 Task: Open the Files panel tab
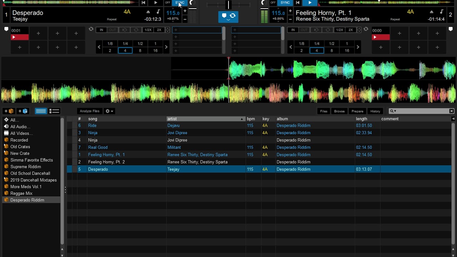(324, 111)
